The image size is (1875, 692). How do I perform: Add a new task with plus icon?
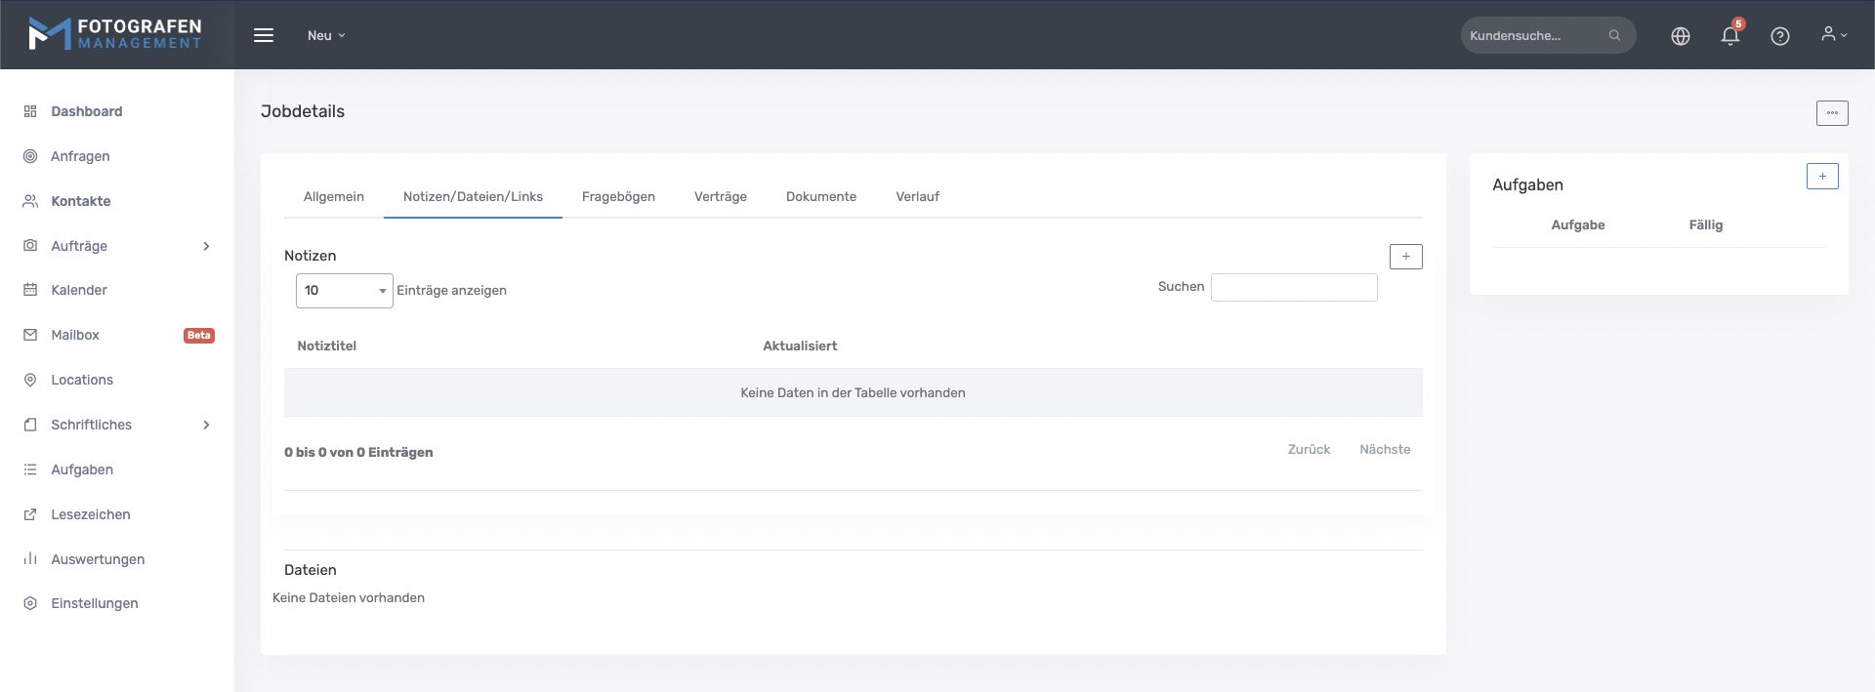pyautogui.click(x=1821, y=177)
